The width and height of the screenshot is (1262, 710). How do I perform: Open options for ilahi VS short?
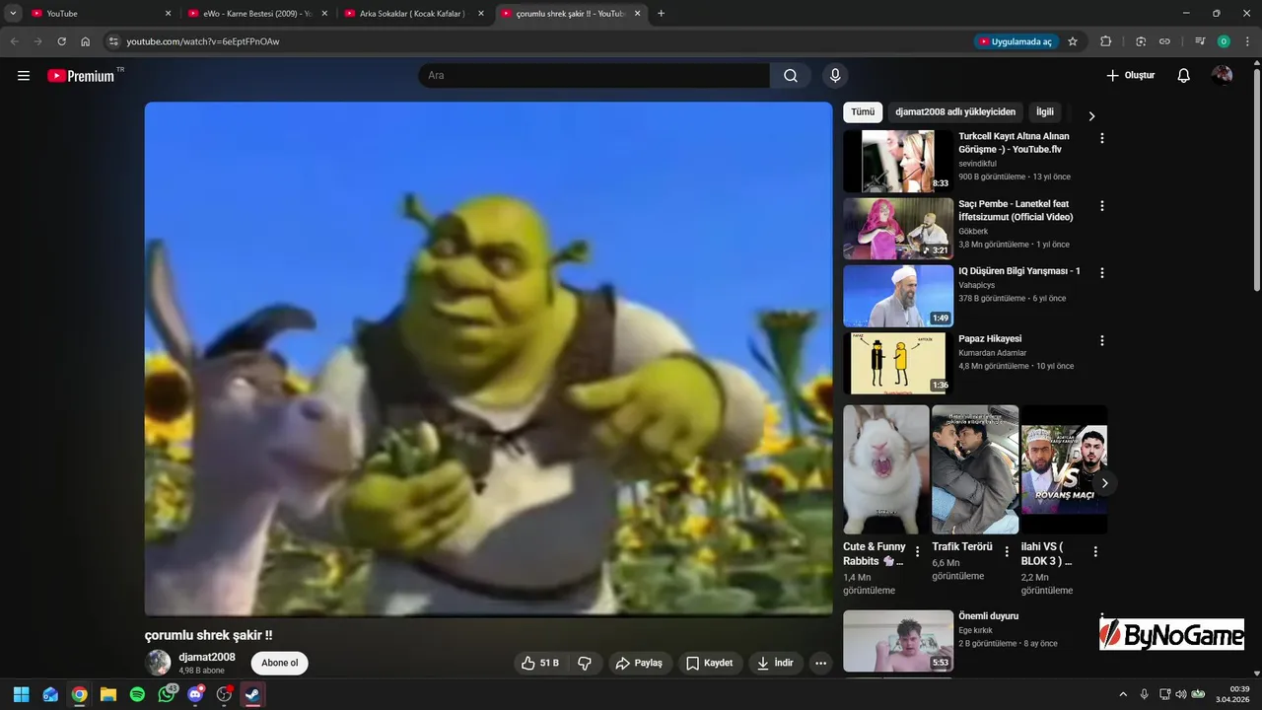pyautogui.click(x=1095, y=552)
